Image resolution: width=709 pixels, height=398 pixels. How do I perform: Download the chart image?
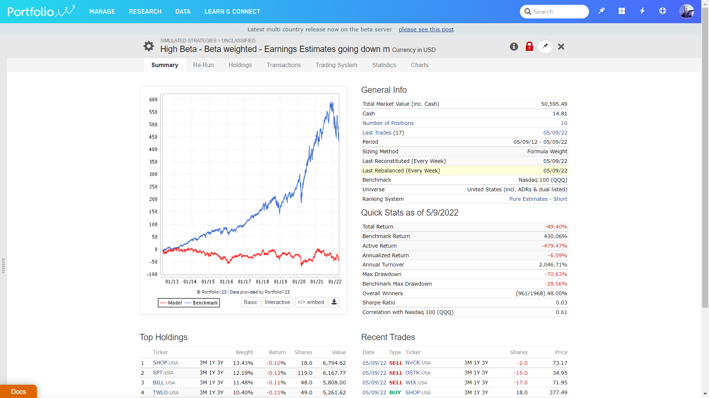(334, 302)
